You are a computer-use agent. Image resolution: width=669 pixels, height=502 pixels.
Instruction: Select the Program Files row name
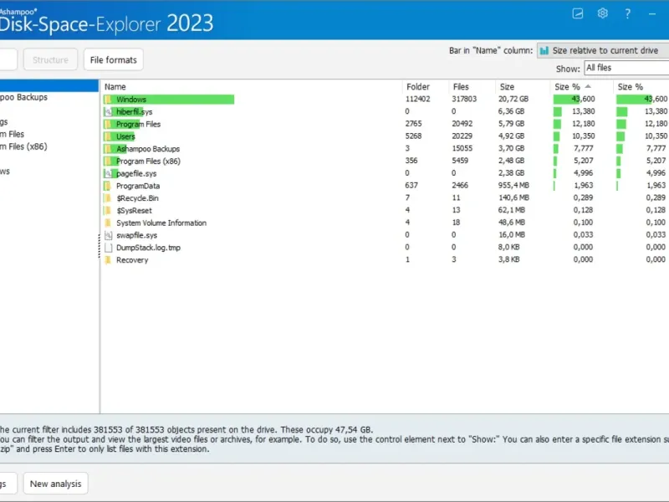click(x=138, y=124)
